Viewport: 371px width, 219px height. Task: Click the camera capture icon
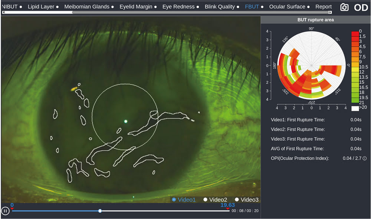(x=344, y=7)
